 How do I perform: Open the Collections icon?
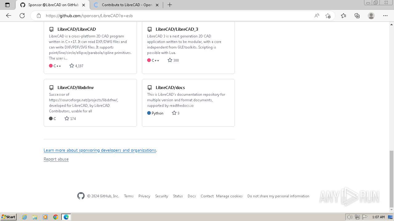tap(357, 16)
